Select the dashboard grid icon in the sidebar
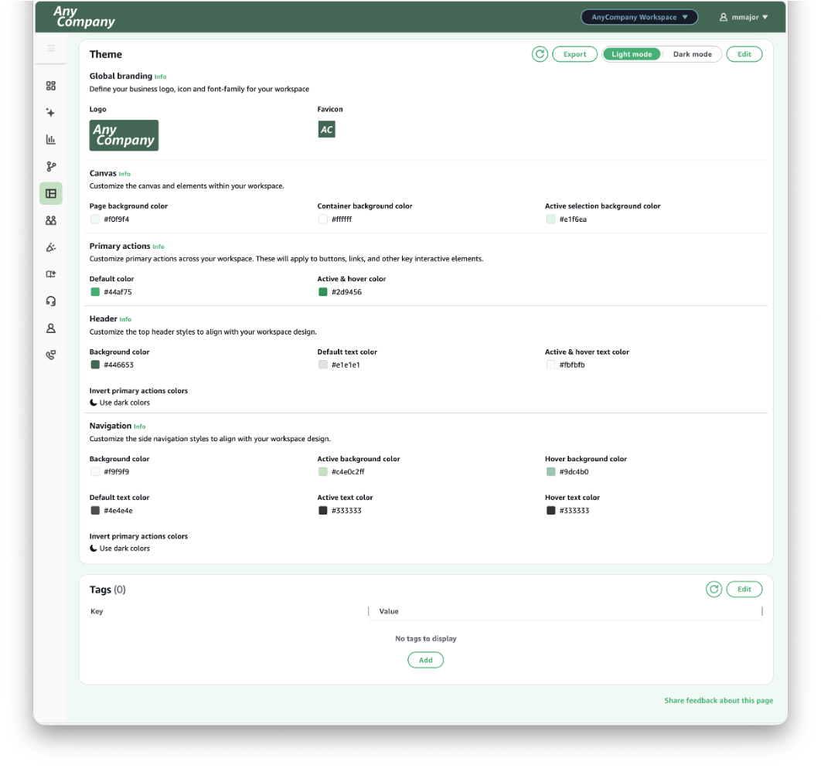 click(51, 86)
